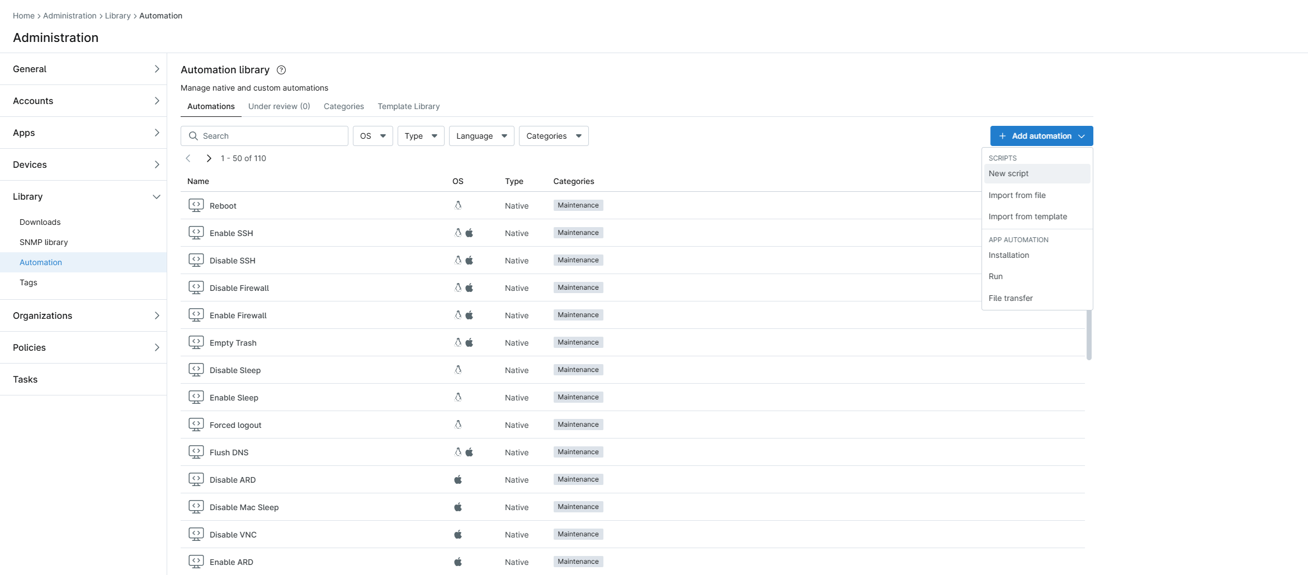
Task: Open the OS filter dropdown
Action: coord(373,136)
